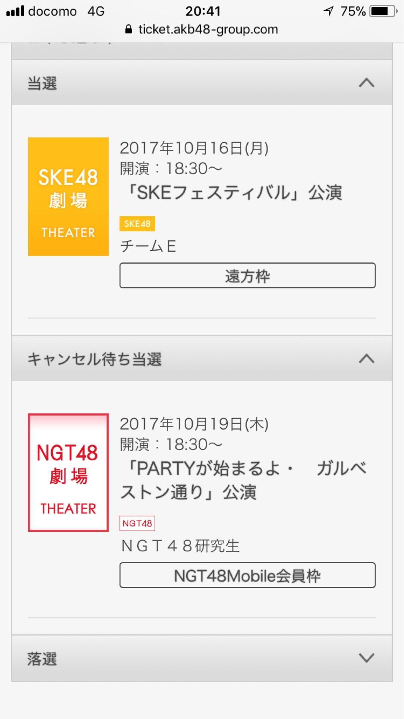The width and height of the screenshot is (404, 719).
Task: Tap the 遠方枠 button
Action: (x=247, y=276)
